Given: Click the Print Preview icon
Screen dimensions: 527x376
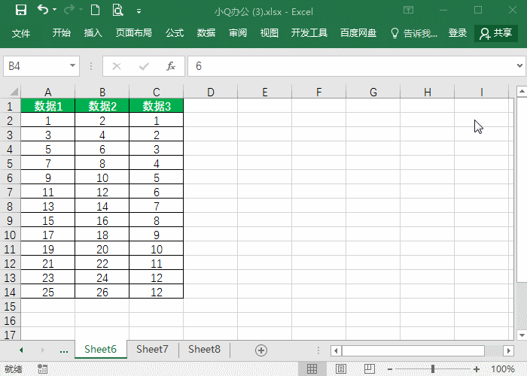Looking at the screenshot, I should [x=117, y=10].
